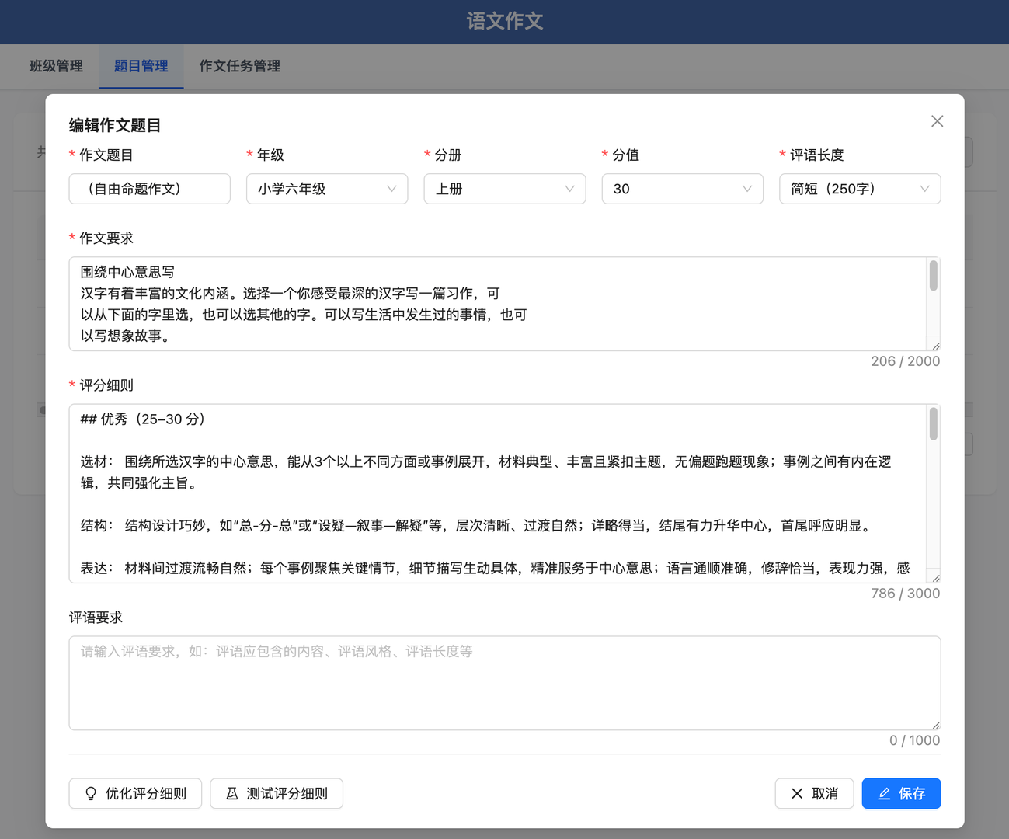The image size is (1009, 839).
Task: Click the chevron icon on the 年级 selector
Action: 392,189
